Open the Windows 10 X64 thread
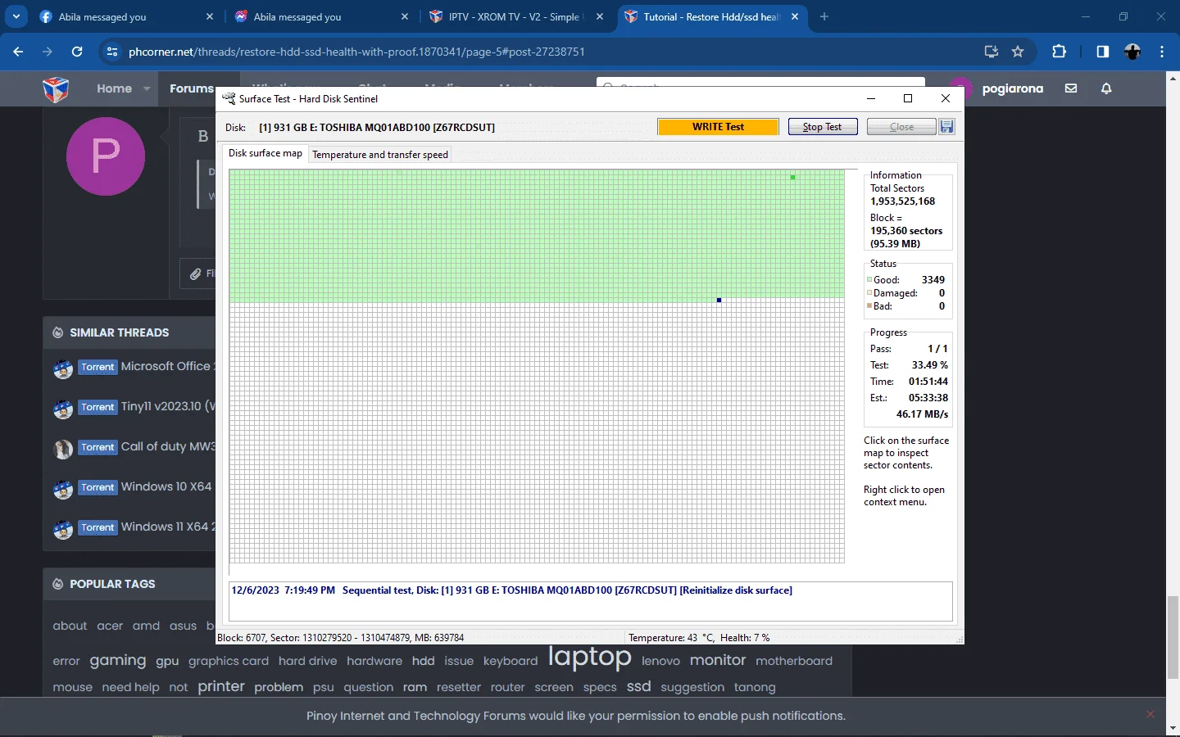Image resolution: width=1180 pixels, height=737 pixels. (x=166, y=486)
